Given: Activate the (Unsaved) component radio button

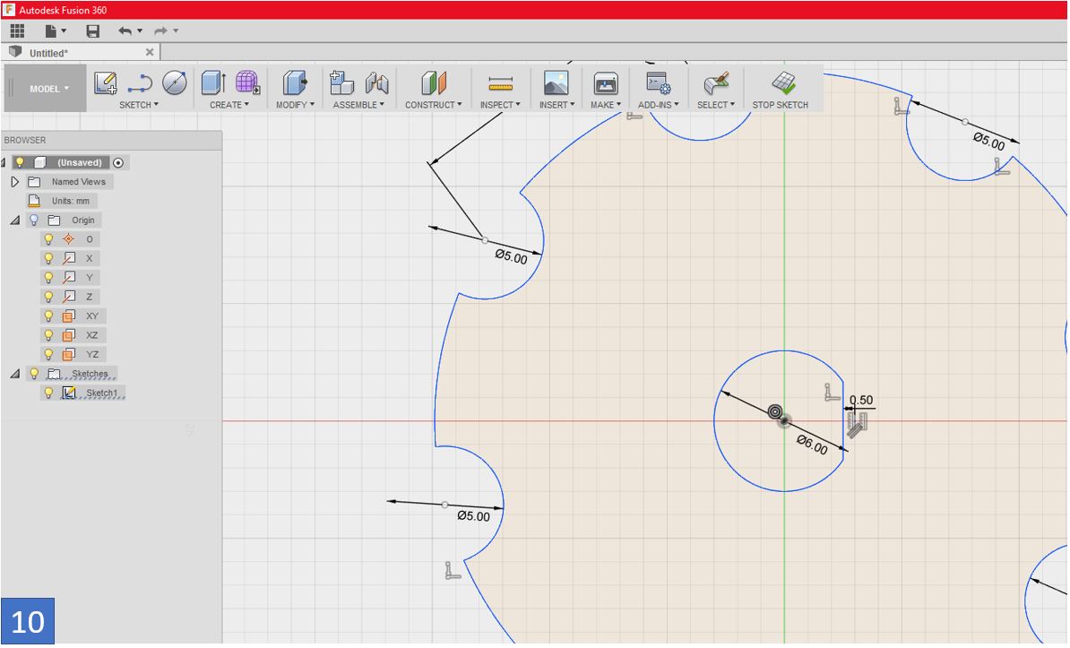Looking at the screenshot, I should pyautogui.click(x=117, y=163).
